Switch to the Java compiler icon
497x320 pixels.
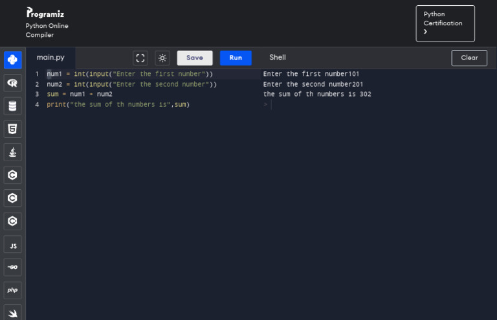click(x=13, y=152)
